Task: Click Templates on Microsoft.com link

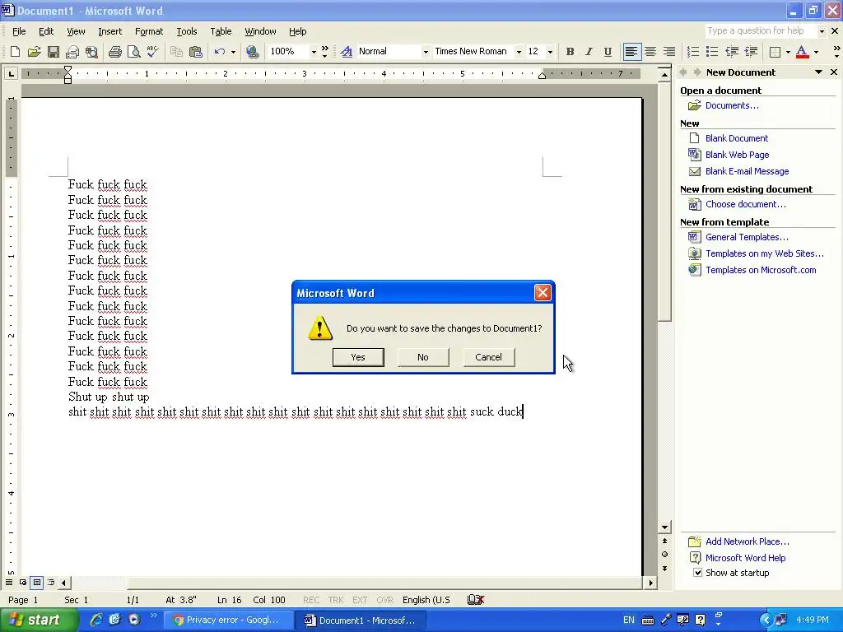Action: click(x=761, y=270)
